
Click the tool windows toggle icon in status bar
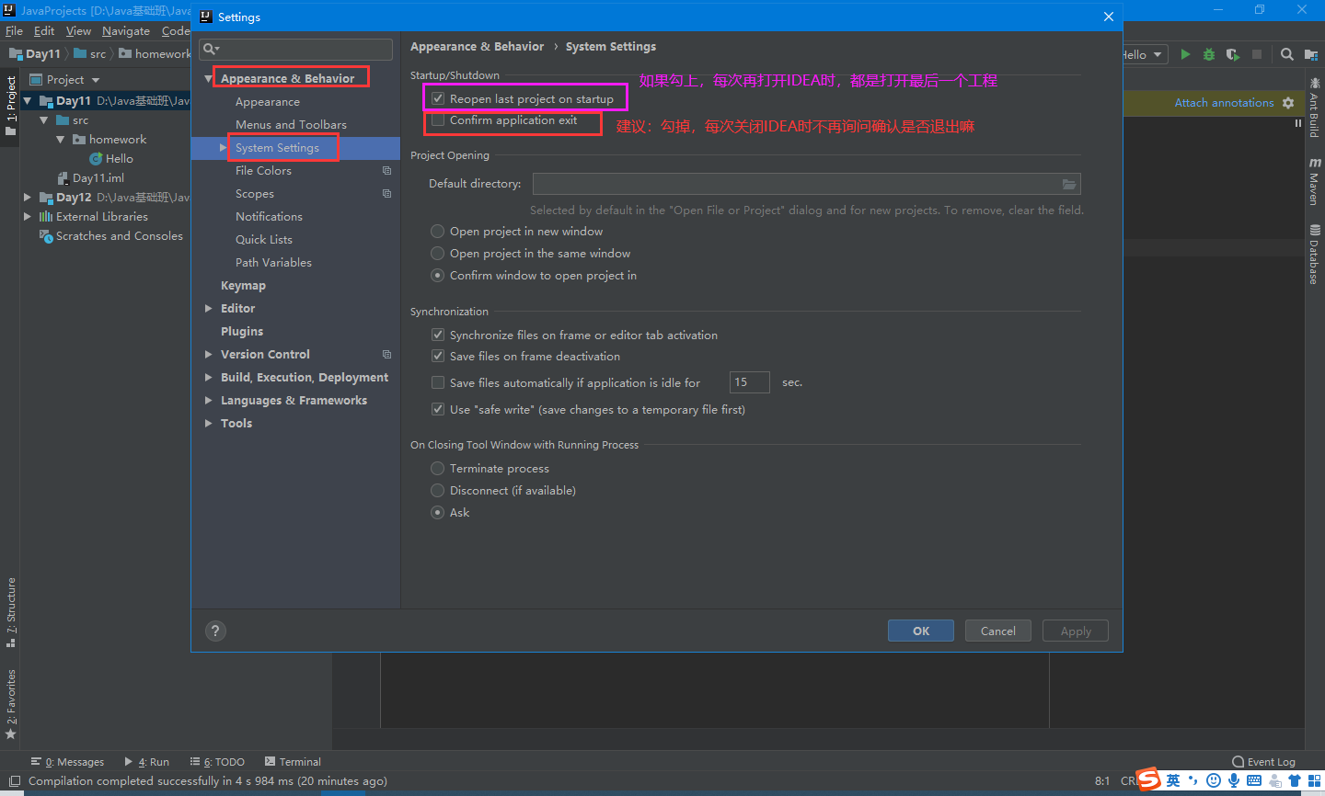tap(14, 781)
